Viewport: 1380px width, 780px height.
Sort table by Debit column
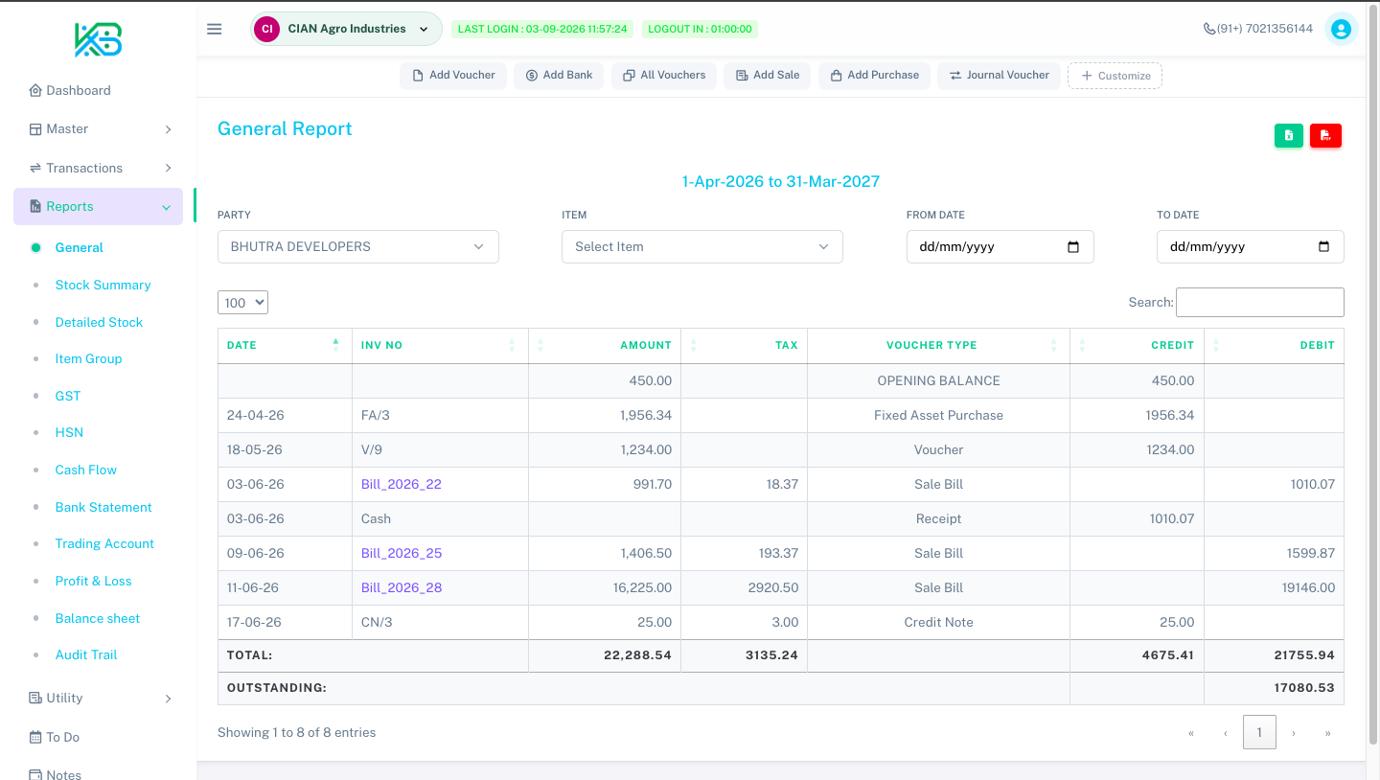(1275, 345)
